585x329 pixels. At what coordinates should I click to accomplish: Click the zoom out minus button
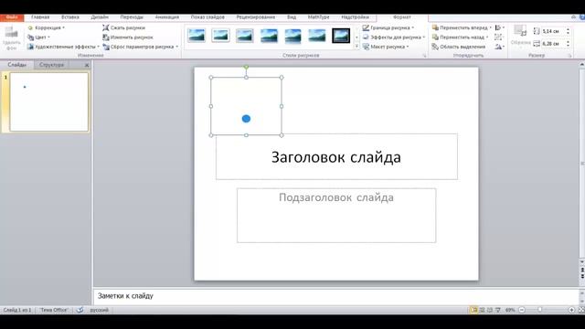point(522,310)
